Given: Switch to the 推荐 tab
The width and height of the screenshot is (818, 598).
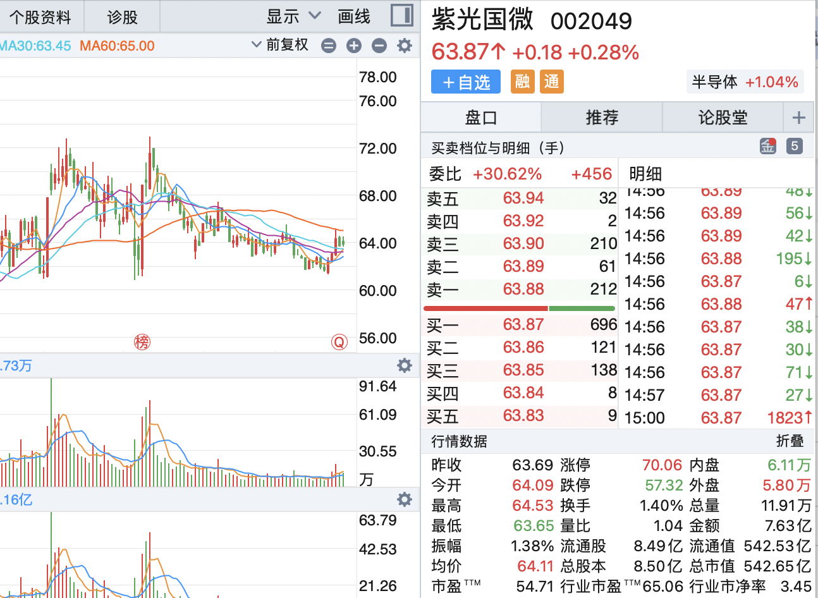Looking at the screenshot, I should pos(602,118).
